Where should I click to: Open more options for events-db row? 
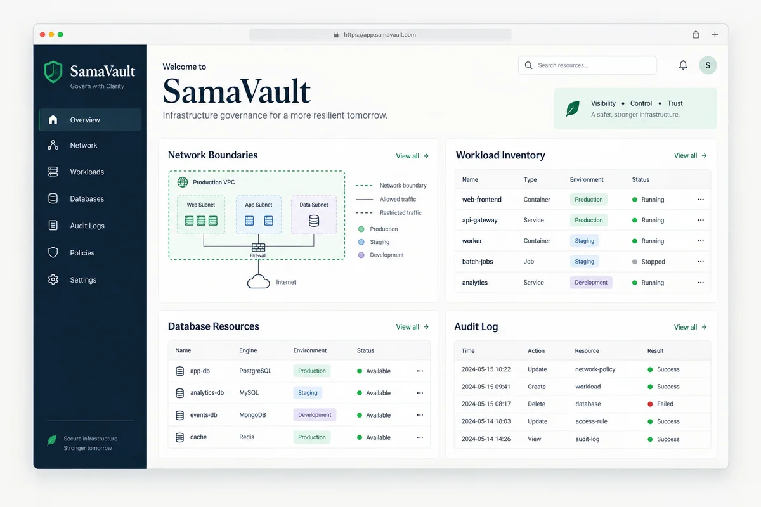[x=420, y=415]
